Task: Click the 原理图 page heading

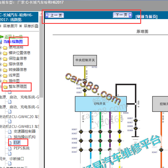Action: pos(142,32)
